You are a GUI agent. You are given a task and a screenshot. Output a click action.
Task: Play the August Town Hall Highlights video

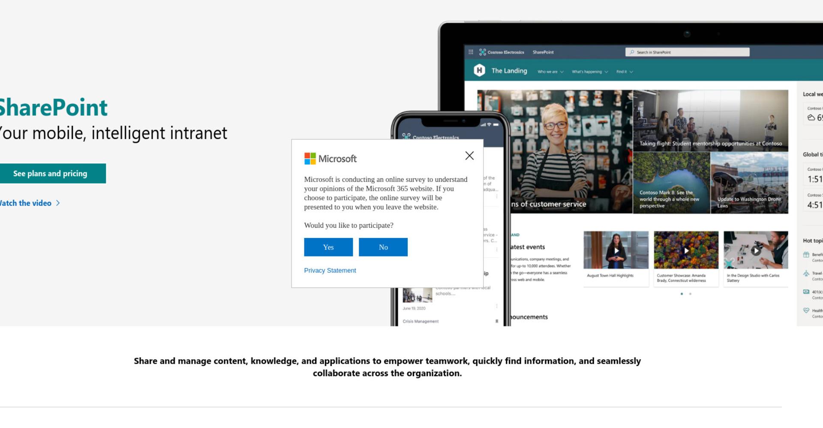click(616, 251)
